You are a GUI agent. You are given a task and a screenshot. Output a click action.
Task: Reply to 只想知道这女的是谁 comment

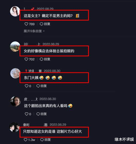pos(45,140)
